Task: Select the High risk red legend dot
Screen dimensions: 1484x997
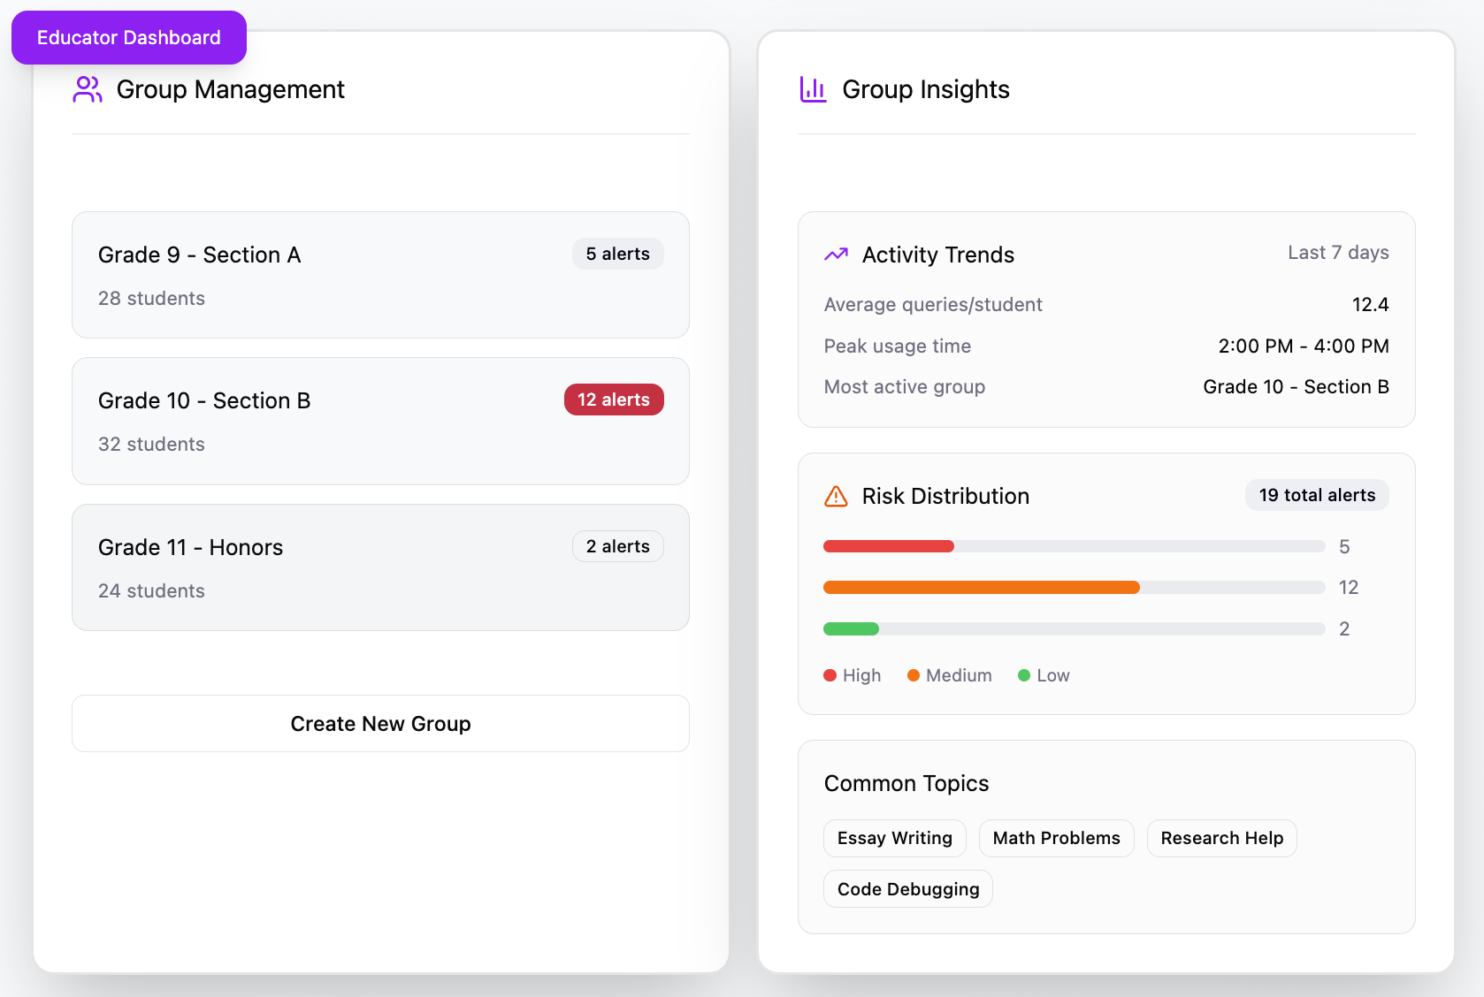Action: coord(830,674)
